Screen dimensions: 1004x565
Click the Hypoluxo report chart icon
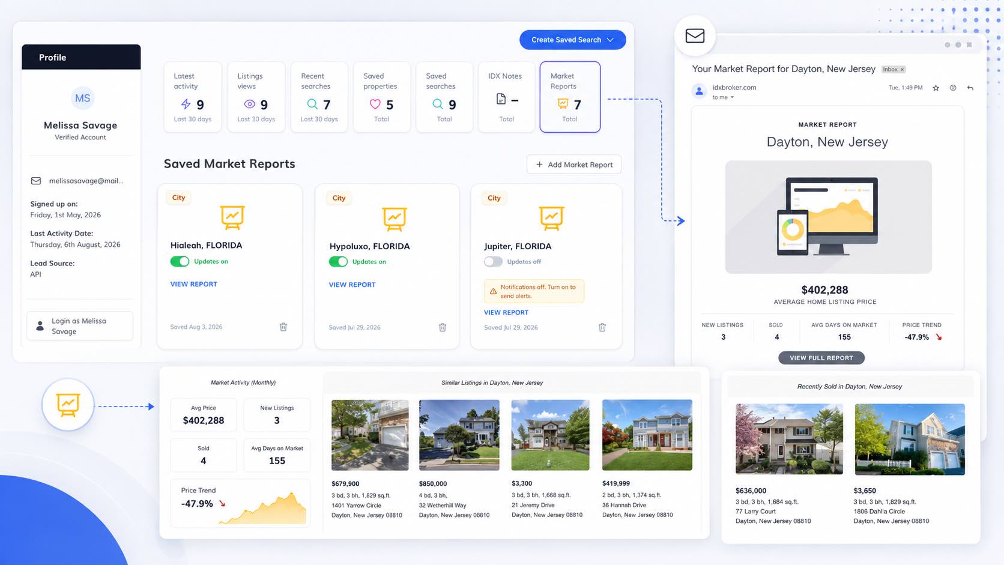click(395, 219)
